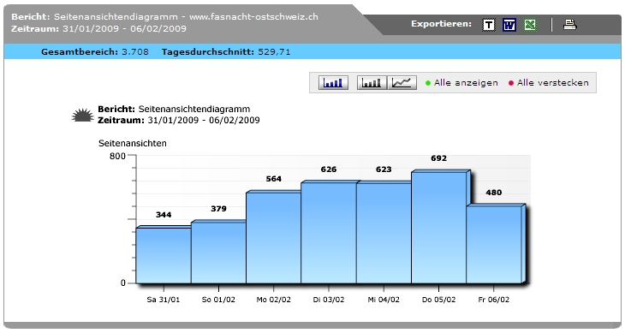The height and width of the screenshot is (333, 625).
Task: Click Alle anzeigen link
Action: (x=466, y=83)
